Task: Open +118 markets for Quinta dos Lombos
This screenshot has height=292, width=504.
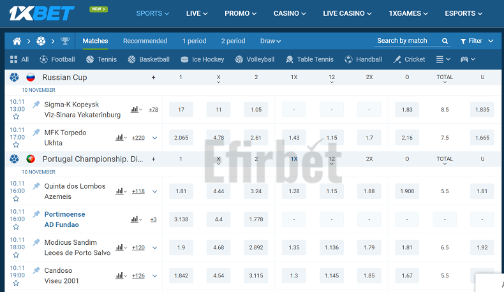Action: click(x=138, y=191)
